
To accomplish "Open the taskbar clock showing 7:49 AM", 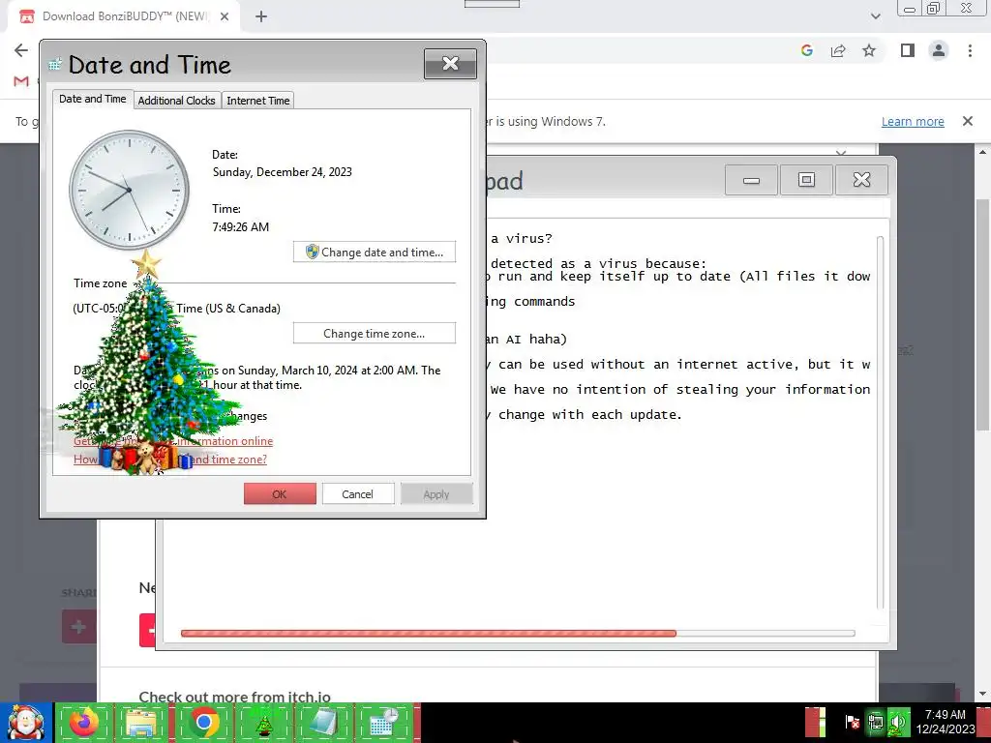I will click(946, 722).
